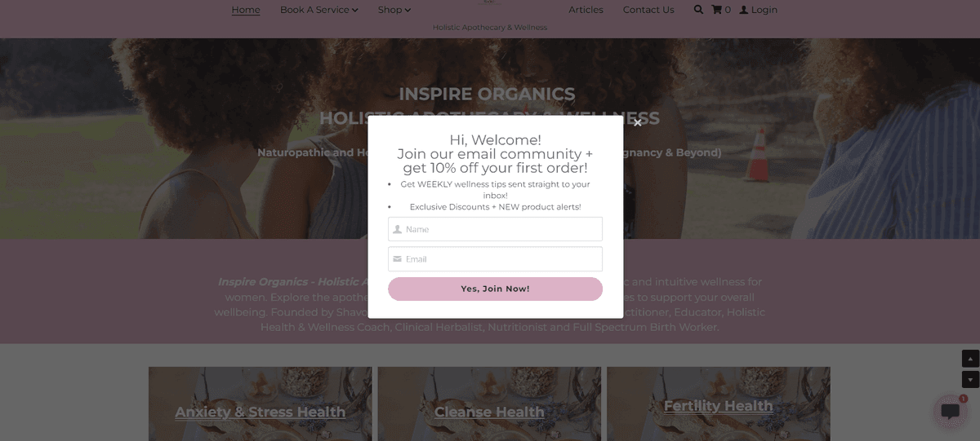
Task: Expand the Shop dropdown menu
Action: click(x=394, y=10)
